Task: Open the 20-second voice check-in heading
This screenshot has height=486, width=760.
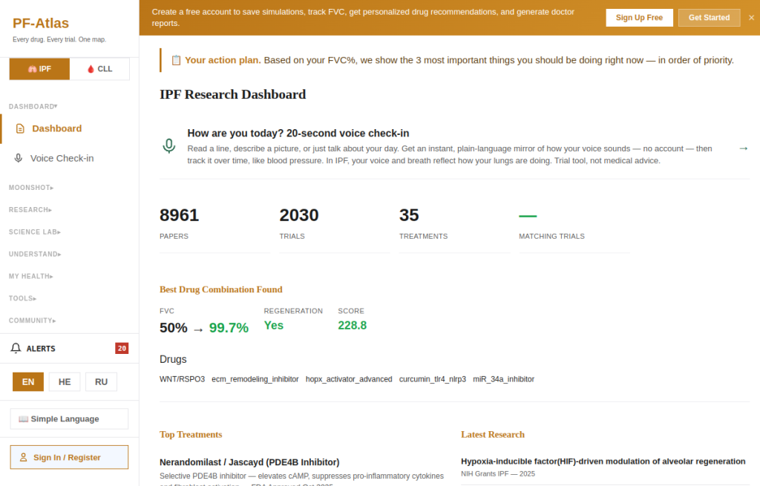Action: [x=298, y=134]
